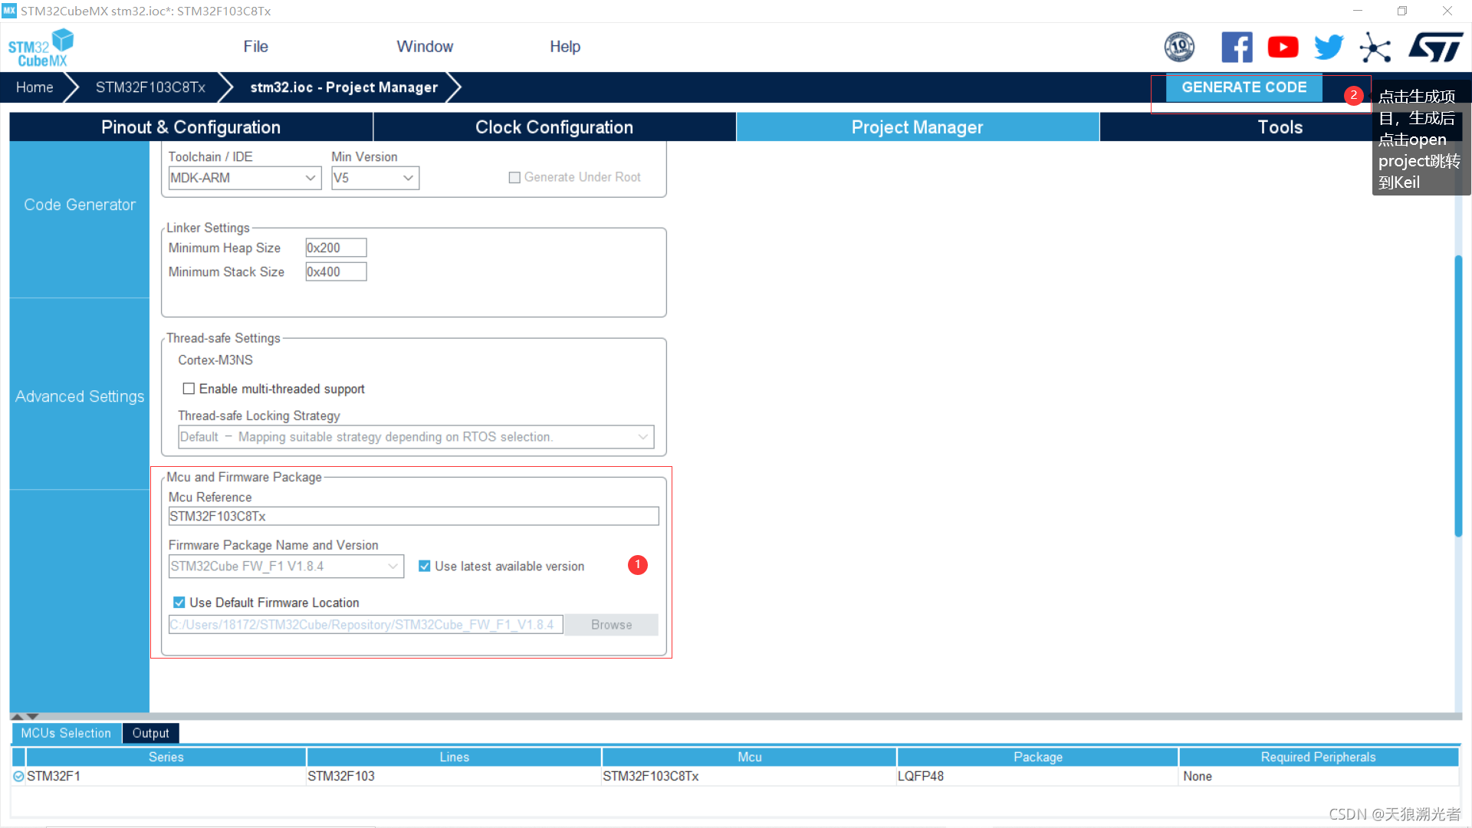Expand the Min Version V5 dropdown
1472x828 pixels.
(375, 178)
